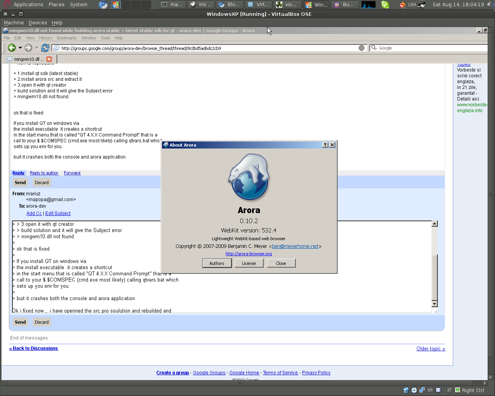Reload the page with refresh icon
The height and width of the screenshot is (396, 495).
coord(45,48)
